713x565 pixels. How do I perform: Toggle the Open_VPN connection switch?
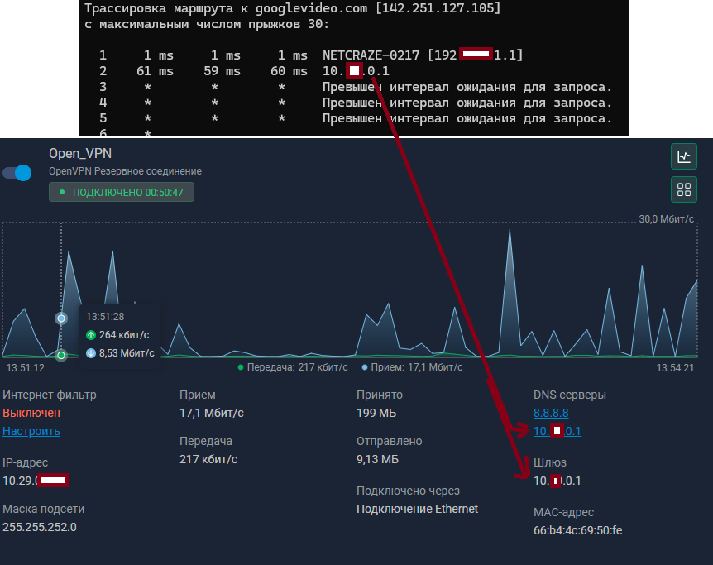tap(17, 173)
